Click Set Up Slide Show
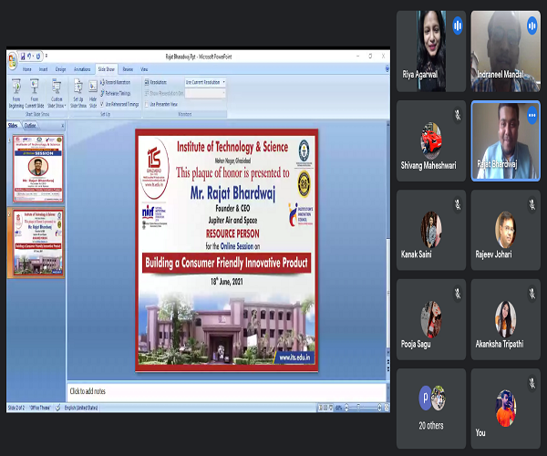The image size is (547, 456). coord(78,94)
